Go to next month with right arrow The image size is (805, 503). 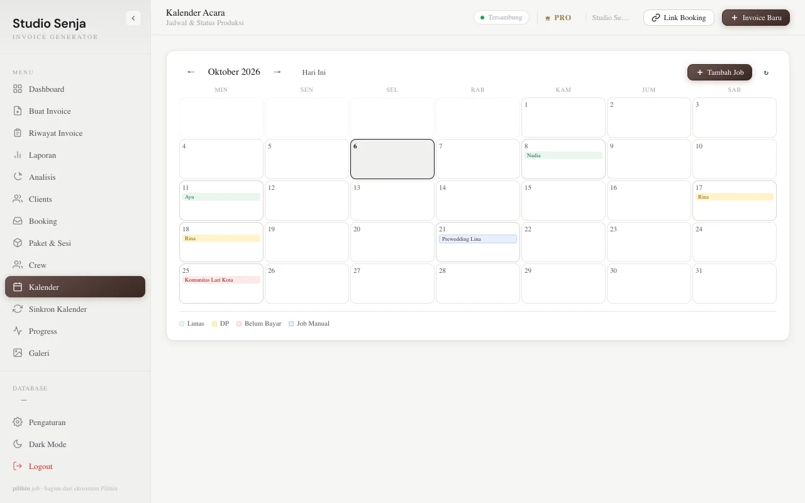(x=277, y=72)
